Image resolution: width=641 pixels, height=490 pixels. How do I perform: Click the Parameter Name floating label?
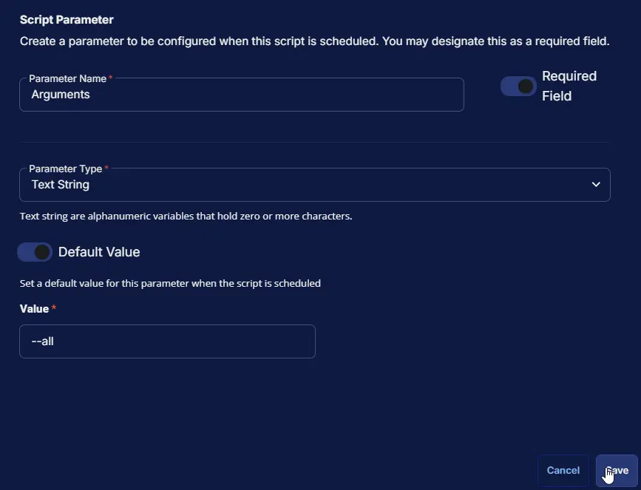coord(68,78)
